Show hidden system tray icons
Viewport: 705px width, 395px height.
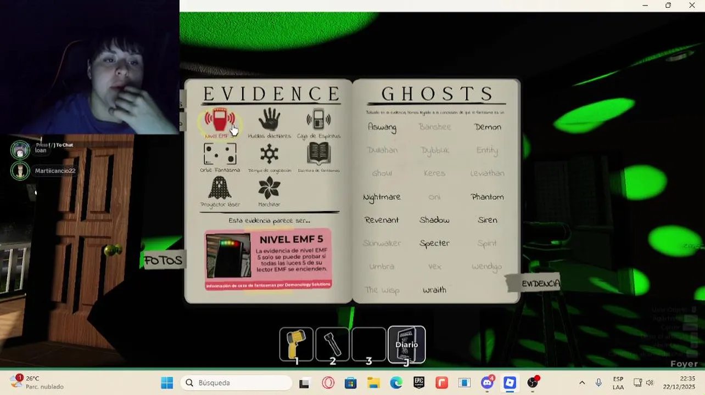click(582, 383)
